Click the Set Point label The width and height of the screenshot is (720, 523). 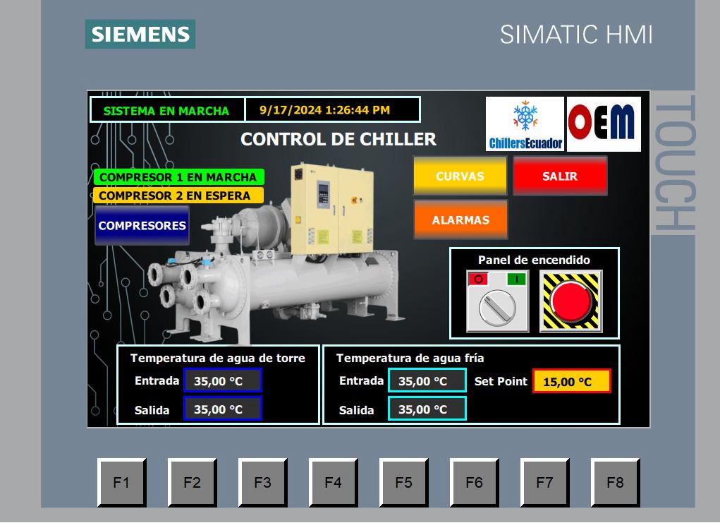501,381
